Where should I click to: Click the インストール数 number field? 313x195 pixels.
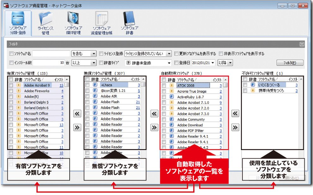tap(49, 63)
